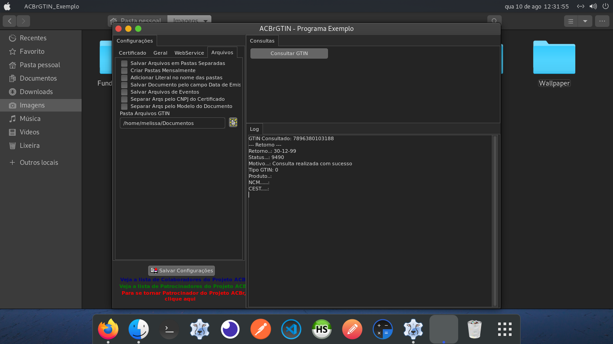This screenshot has height=344, width=613.
Task: Click the folder browse icon beside Pasta Arquivos GTIN
Action: click(x=233, y=122)
